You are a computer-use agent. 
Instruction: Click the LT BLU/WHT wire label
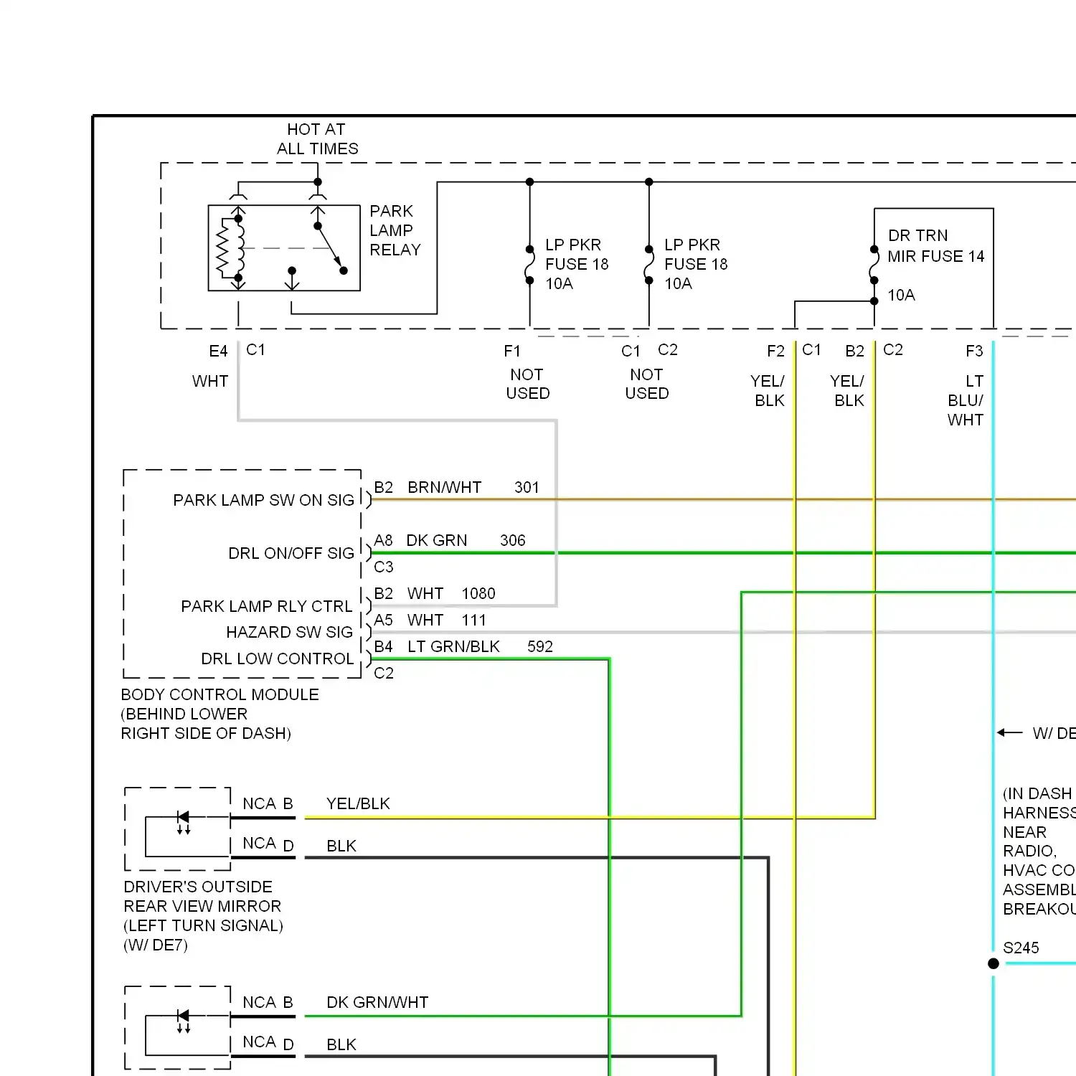pyautogui.click(x=966, y=400)
